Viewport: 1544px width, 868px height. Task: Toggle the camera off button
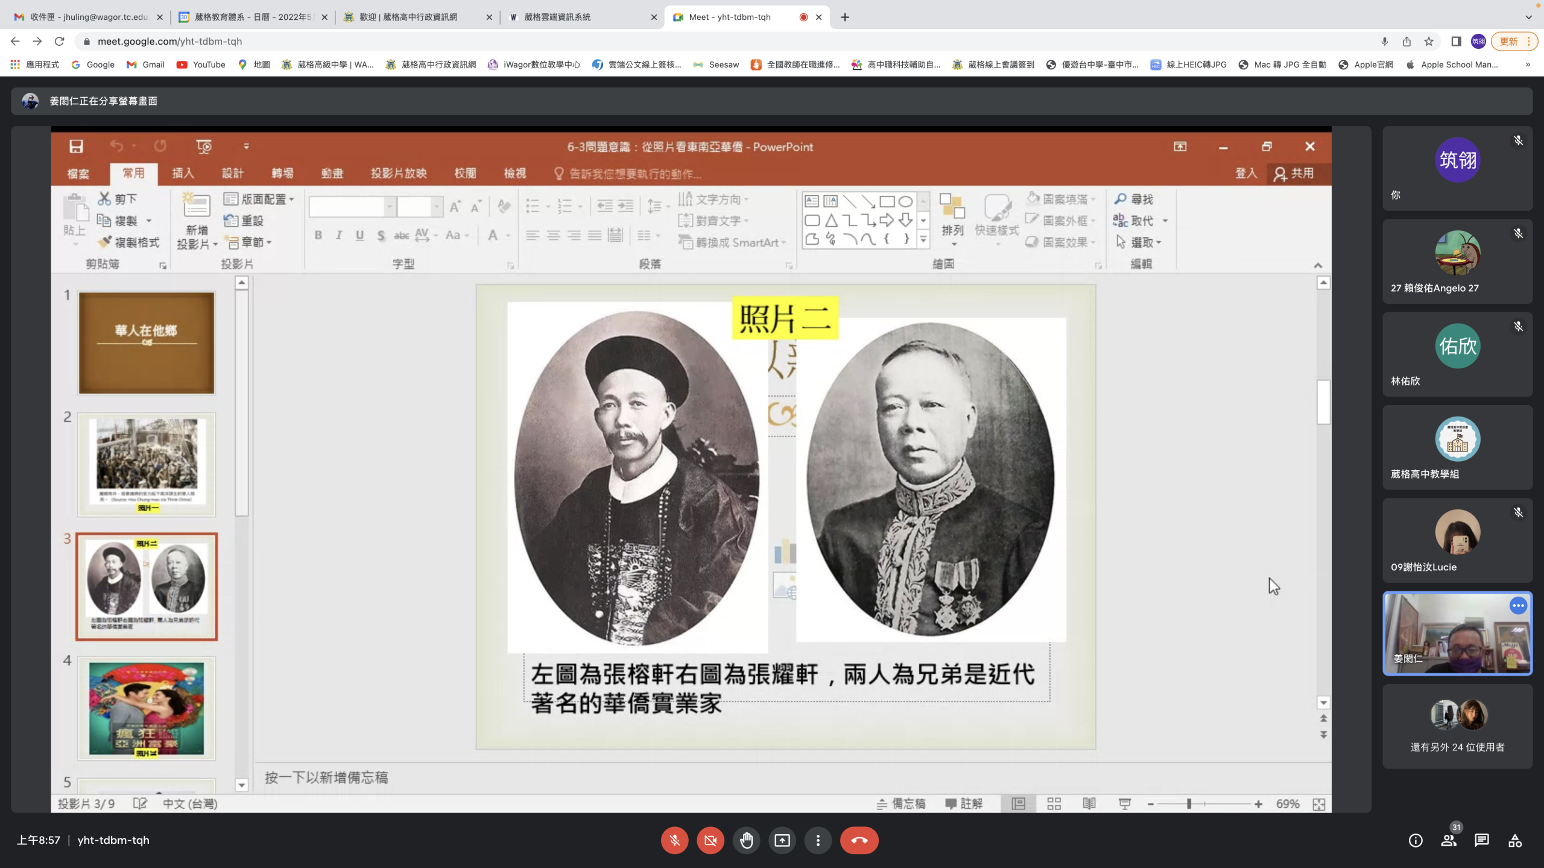point(710,840)
